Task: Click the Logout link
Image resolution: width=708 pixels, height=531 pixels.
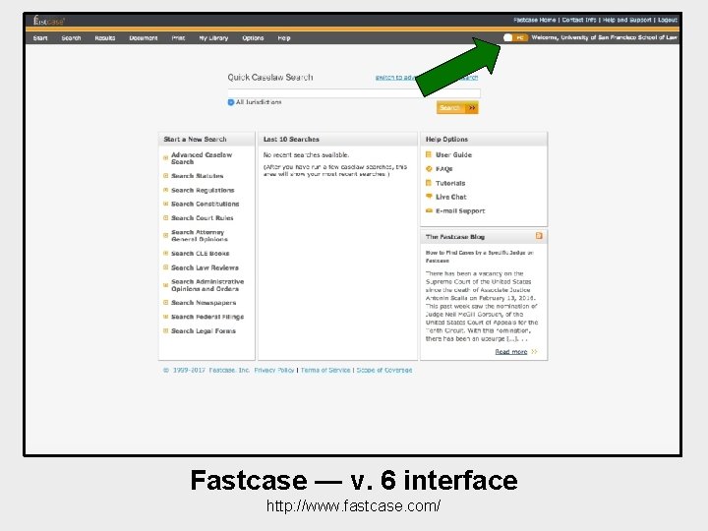Action: click(x=668, y=20)
